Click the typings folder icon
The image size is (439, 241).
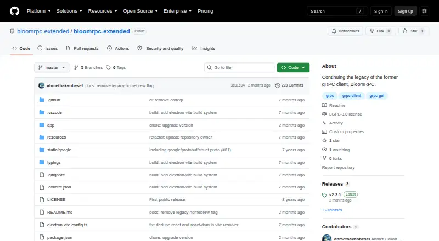pyautogui.click(x=42, y=163)
